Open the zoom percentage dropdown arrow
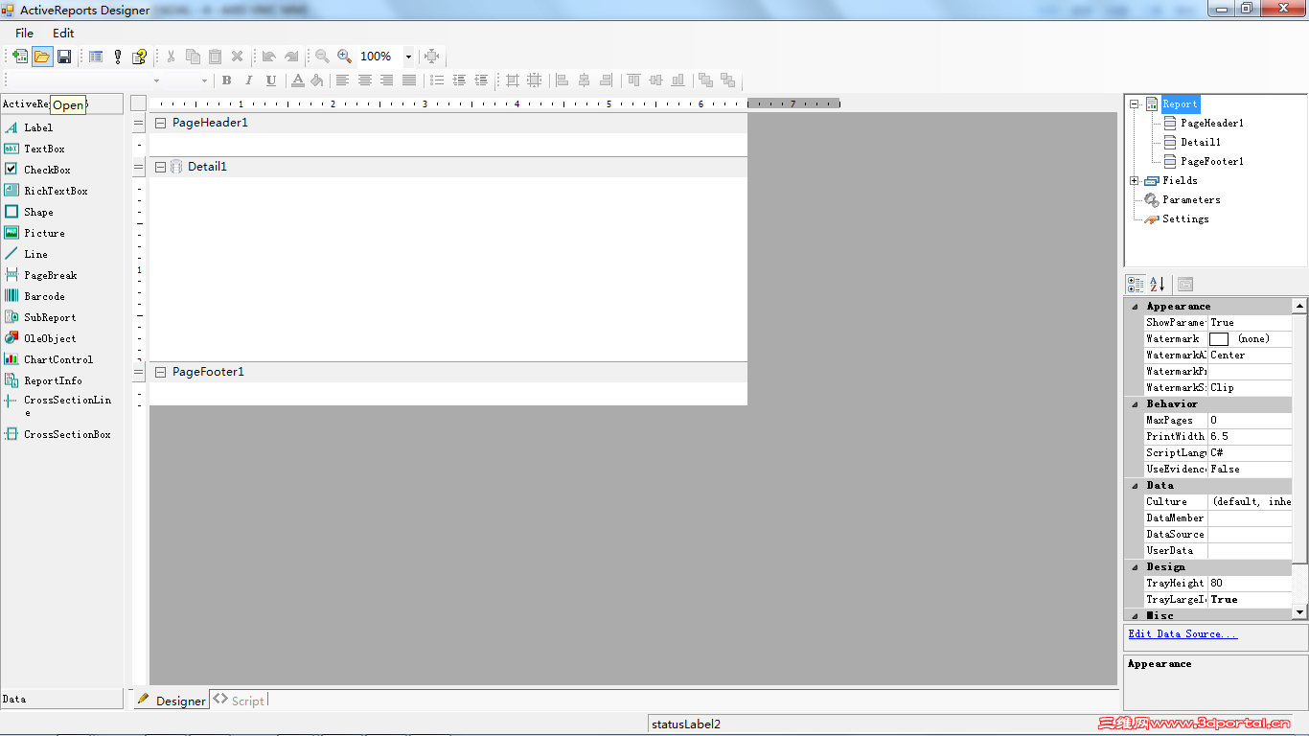1309x736 pixels. (x=408, y=57)
